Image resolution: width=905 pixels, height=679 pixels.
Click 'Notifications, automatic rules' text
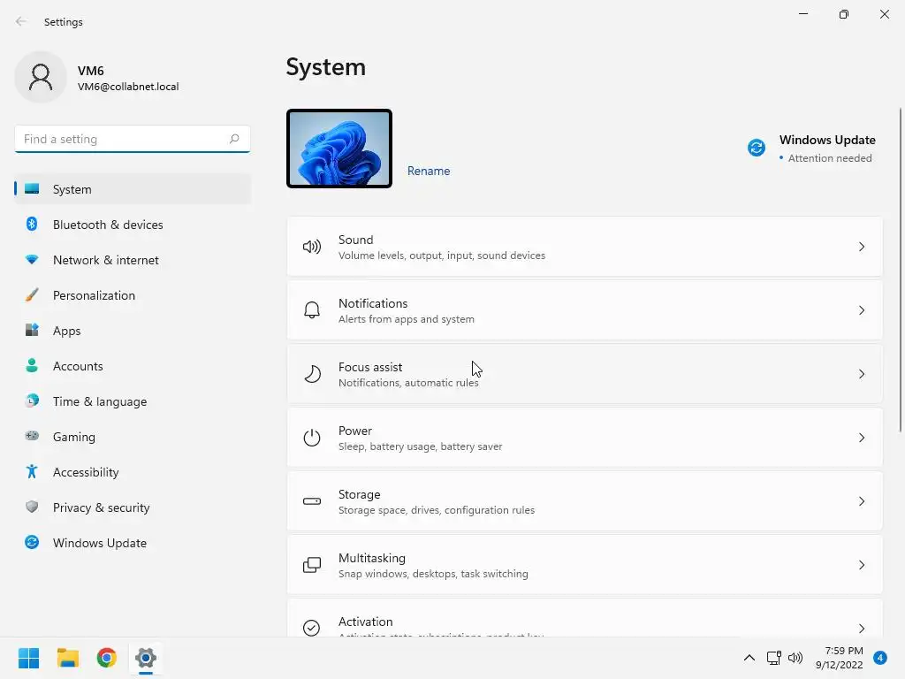pyautogui.click(x=408, y=383)
